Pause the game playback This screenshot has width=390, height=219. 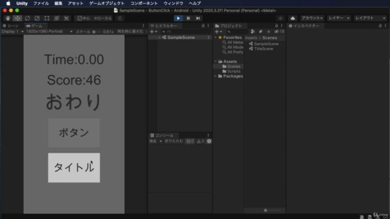click(188, 18)
